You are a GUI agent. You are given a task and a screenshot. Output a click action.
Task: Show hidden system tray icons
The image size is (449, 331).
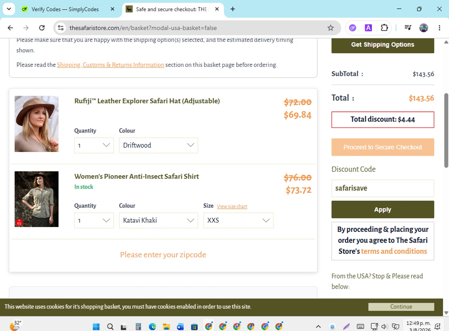pyautogui.click(x=318, y=327)
